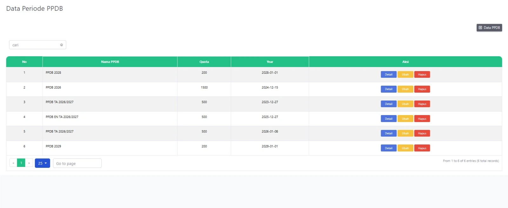Open Detail for PPDB 2029

click(388, 148)
